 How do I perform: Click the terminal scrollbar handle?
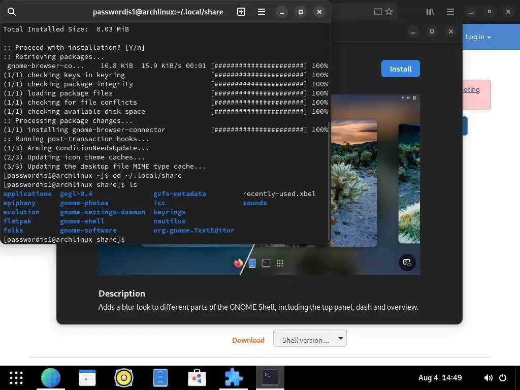[329, 181]
